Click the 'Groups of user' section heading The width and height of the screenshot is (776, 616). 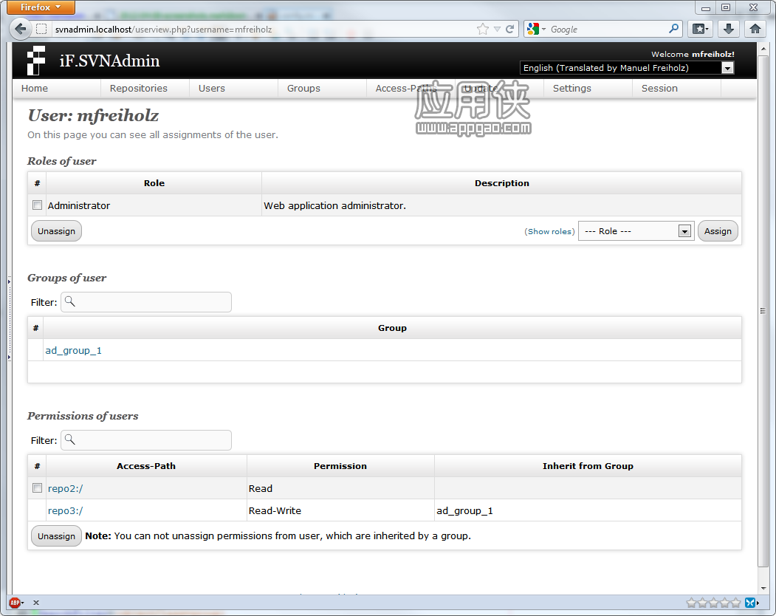[x=66, y=278]
